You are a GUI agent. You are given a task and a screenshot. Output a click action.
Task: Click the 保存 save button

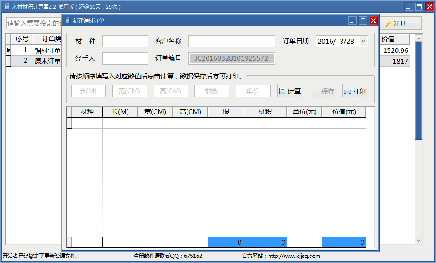(323, 91)
